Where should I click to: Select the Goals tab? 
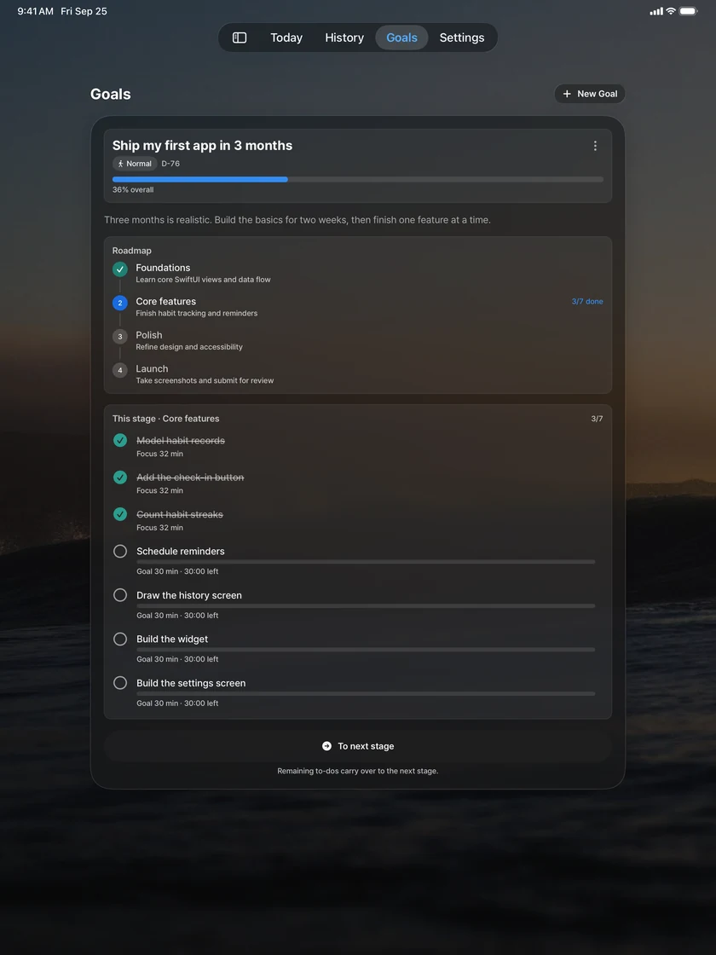[x=401, y=38]
